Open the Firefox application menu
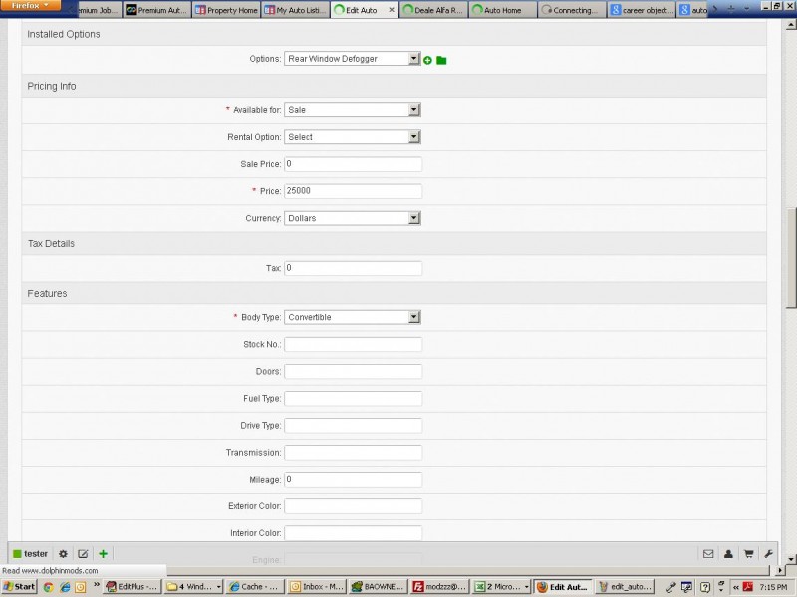Screen dimensions: 797x597 tap(30, 6)
